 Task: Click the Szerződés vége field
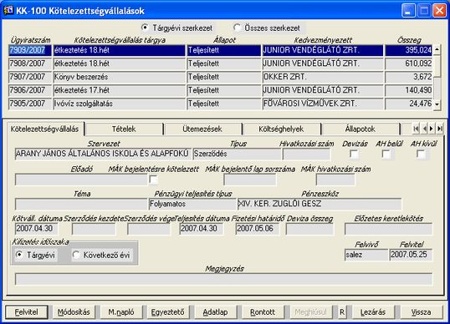(149, 229)
